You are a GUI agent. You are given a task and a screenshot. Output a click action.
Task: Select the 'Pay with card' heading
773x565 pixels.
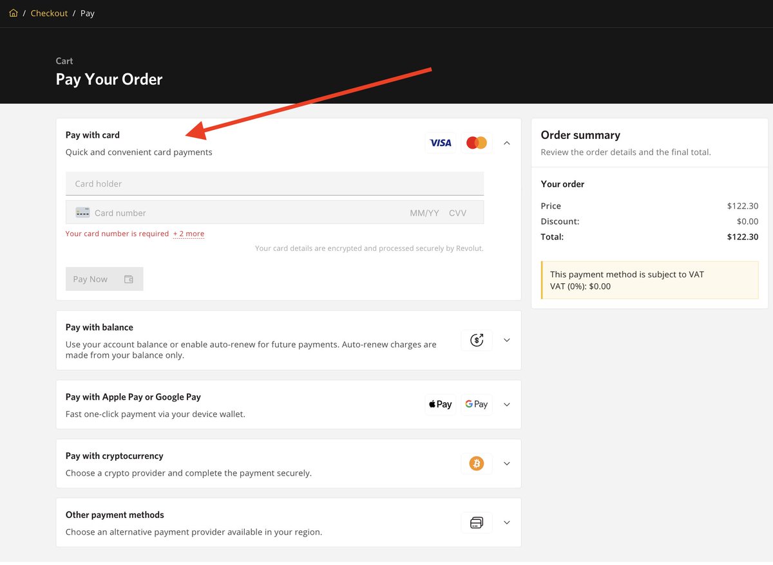click(x=93, y=135)
